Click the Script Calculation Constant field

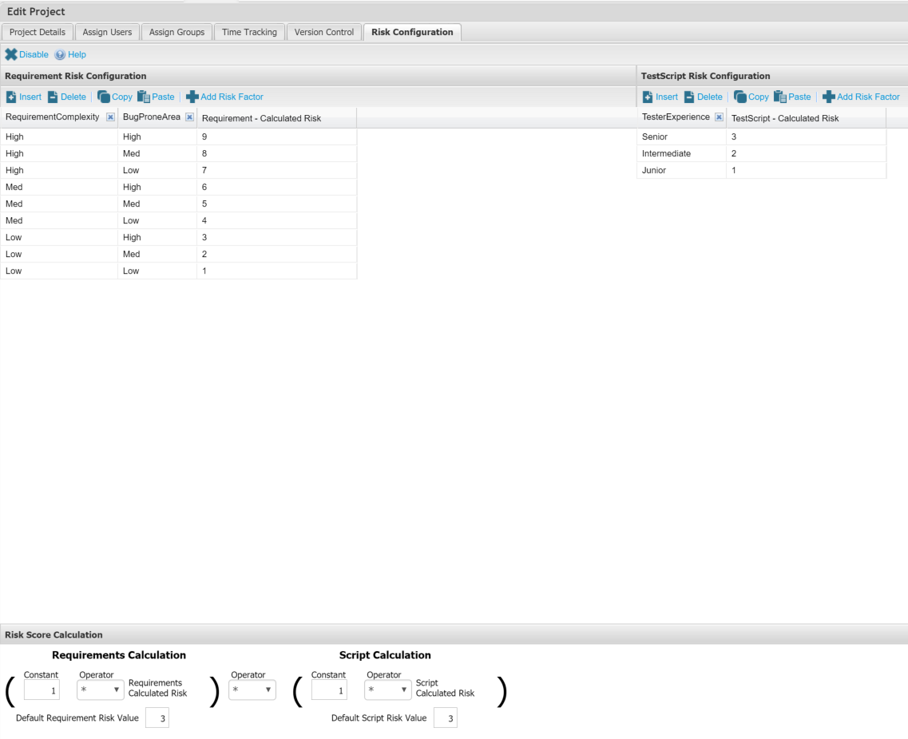(329, 690)
